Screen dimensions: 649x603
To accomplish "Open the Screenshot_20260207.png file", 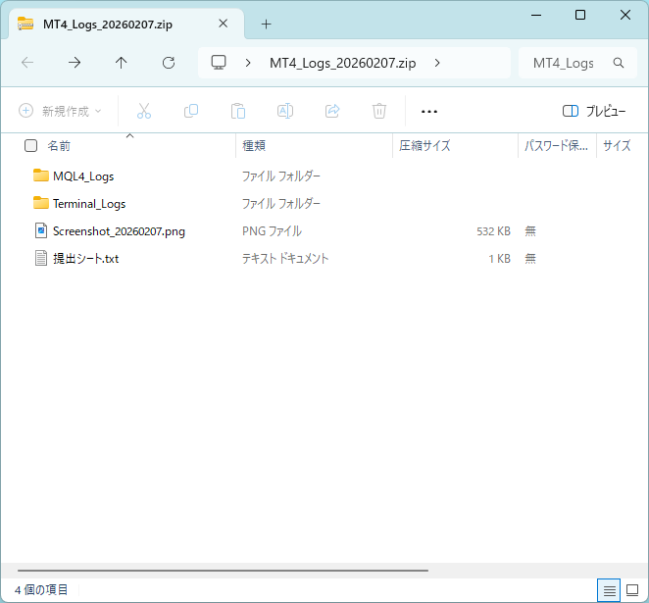I will 119,231.
